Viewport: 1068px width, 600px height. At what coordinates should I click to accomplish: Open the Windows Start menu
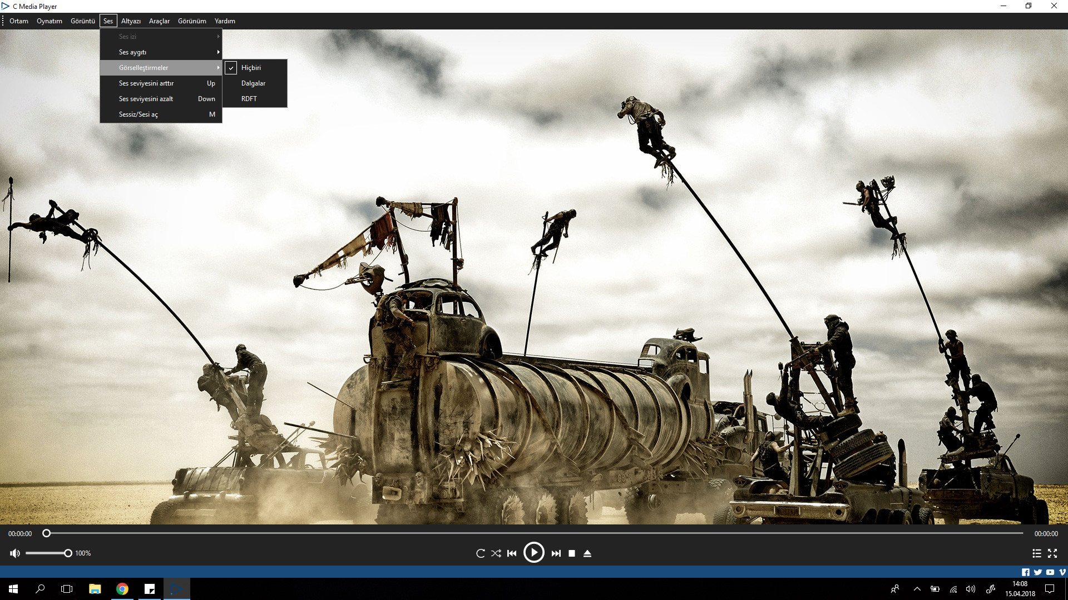(x=13, y=589)
